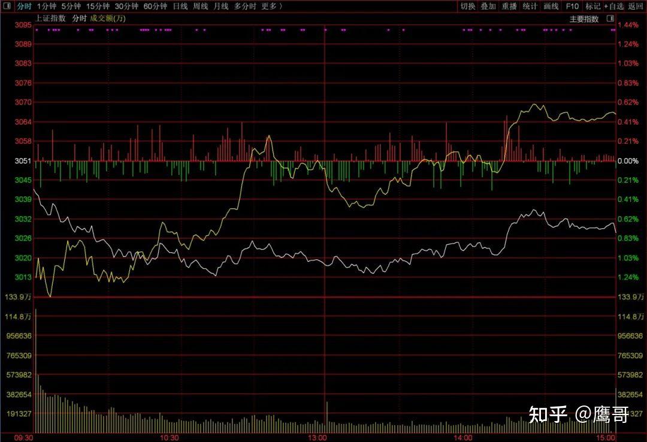The width and height of the screenshot is (647, 442).
Task: Expand the 更多 more timeframes menu
Action: click(271, 6)
